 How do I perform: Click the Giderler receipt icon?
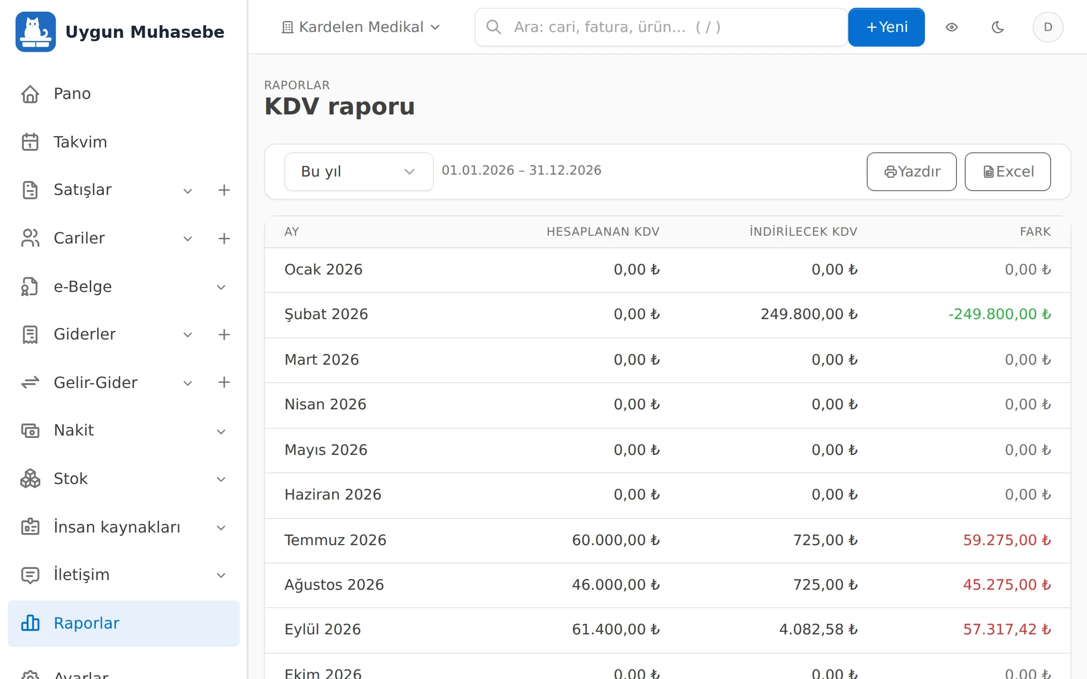(30, 334)
